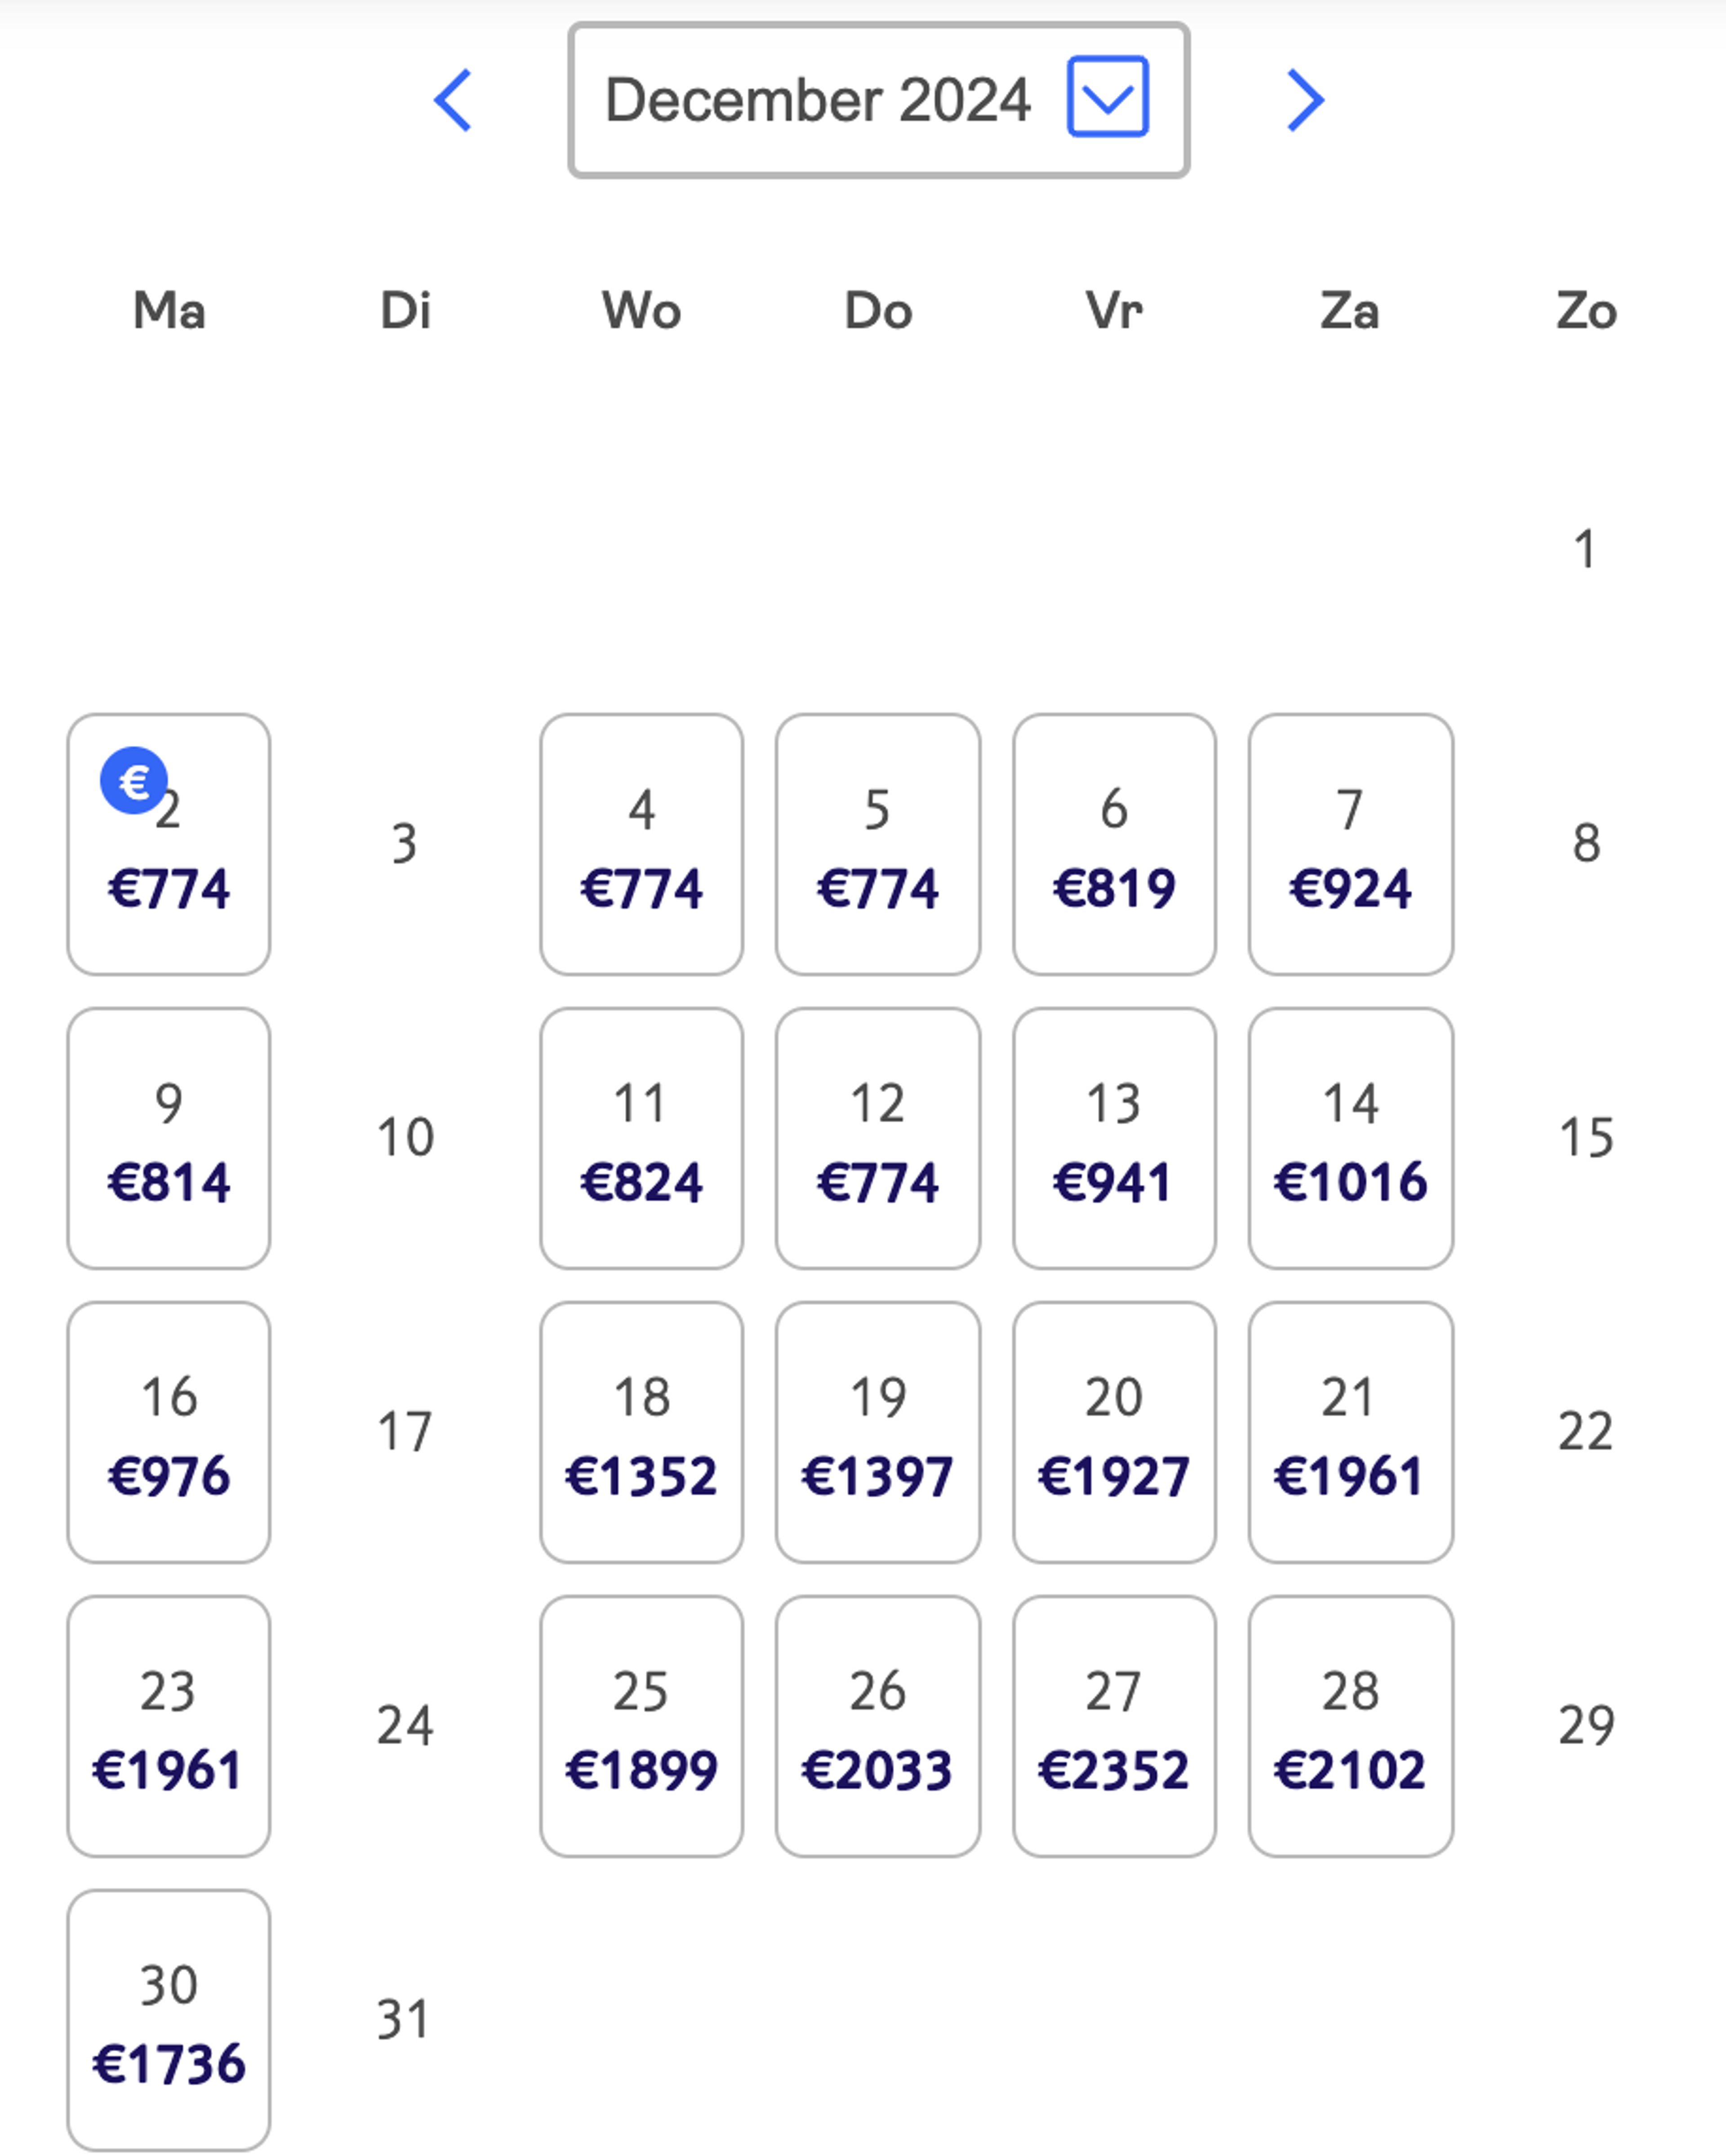Select December 2 priced €774

tap(169, 844)
